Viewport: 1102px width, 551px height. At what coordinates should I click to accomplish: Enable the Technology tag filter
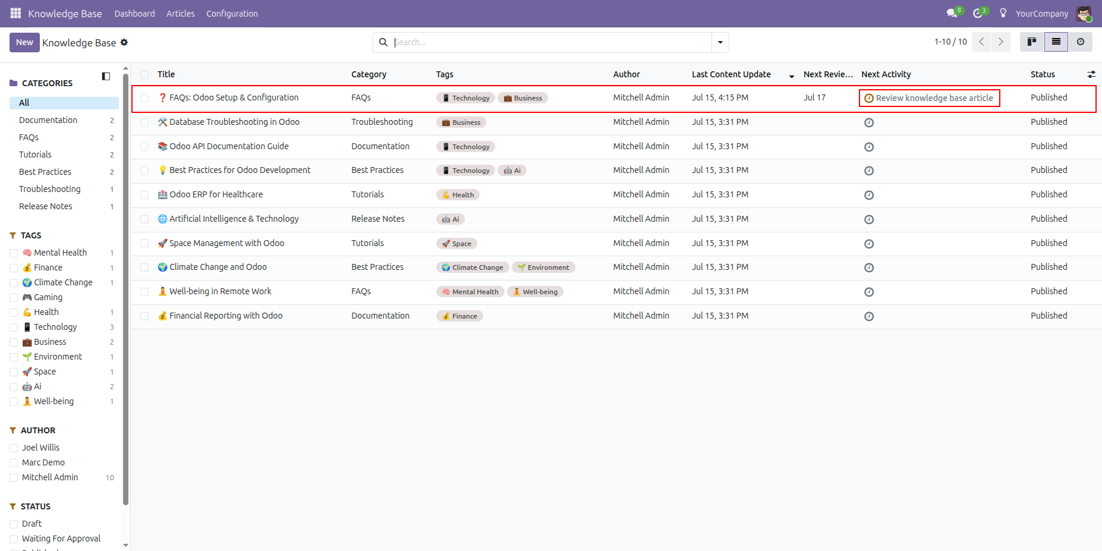14,328
